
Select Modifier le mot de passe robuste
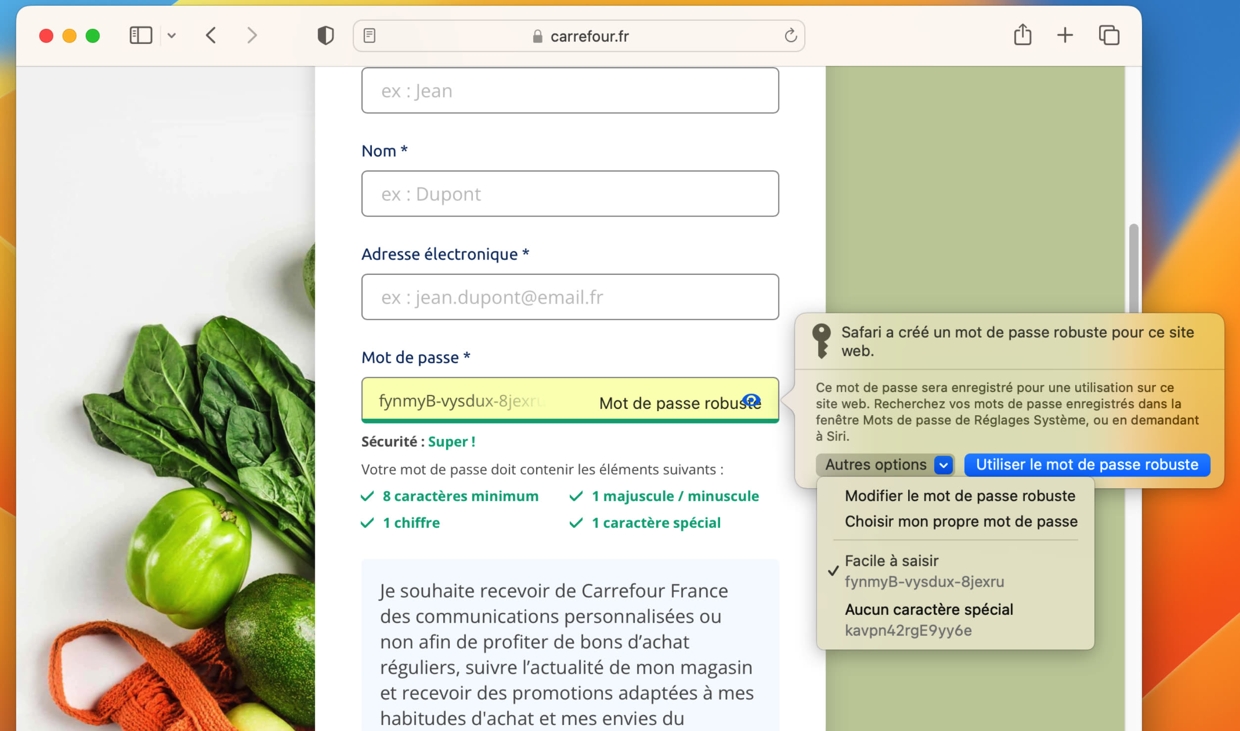[960, 496]
